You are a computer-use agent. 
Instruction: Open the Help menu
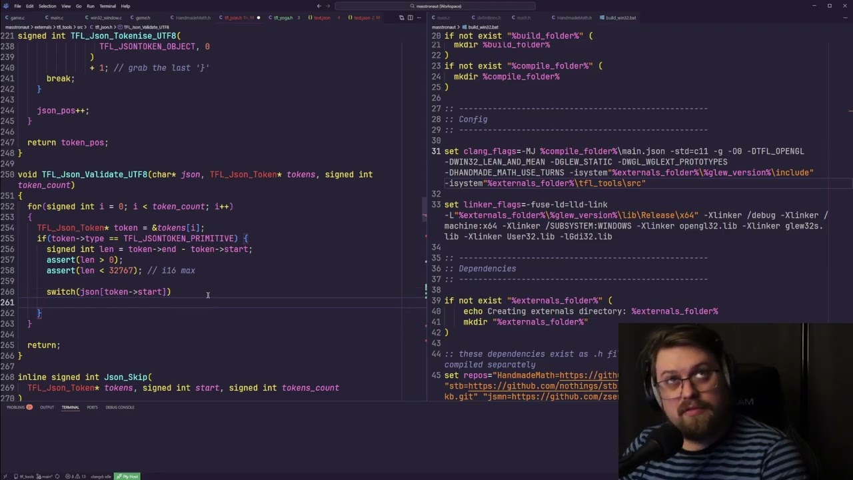[x=125, y=6]
